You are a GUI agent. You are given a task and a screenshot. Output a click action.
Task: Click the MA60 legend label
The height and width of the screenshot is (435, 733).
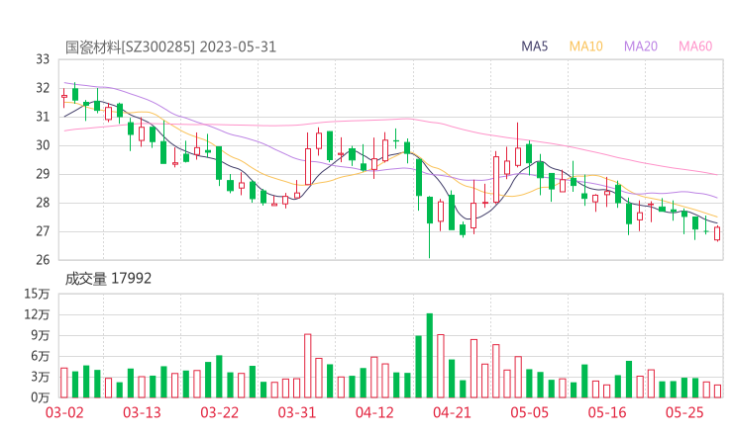(x=695, y=46)
